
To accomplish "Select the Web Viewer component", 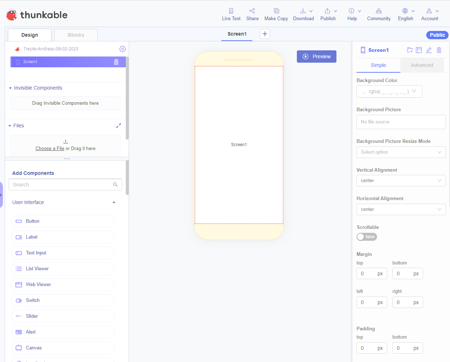I will pyautogui.click(x=63, y=285).
